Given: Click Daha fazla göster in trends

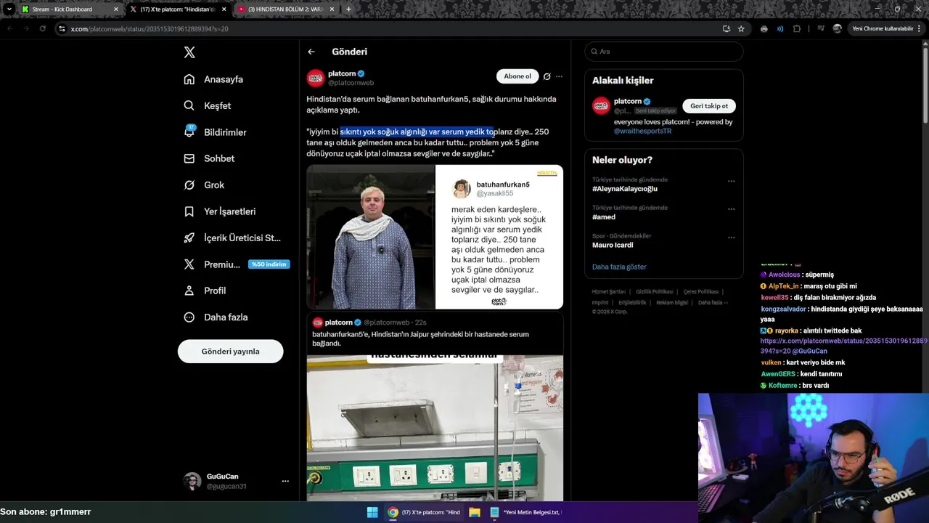Looking at the screenshot, I should pyautogui.click(x=619, y=267).
